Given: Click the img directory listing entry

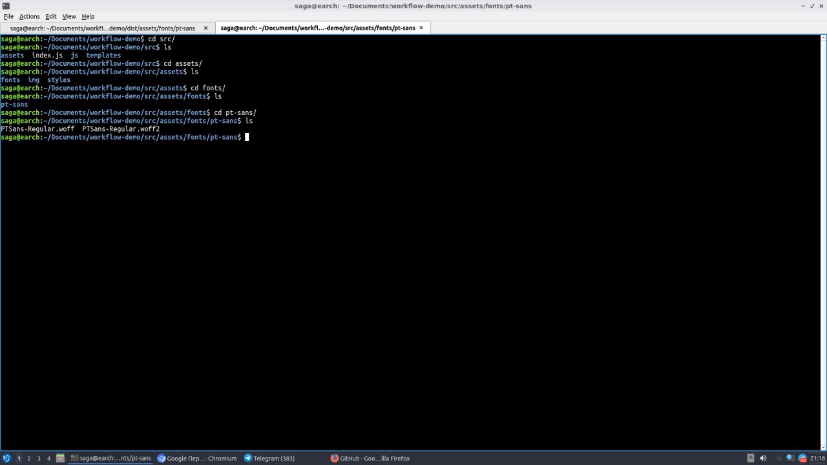Looking at the screenshot, I should [x=34, y=80].
